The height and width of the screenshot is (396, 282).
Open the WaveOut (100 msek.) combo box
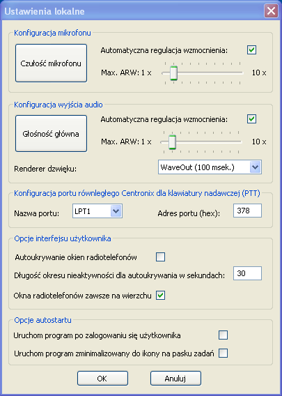210,167
